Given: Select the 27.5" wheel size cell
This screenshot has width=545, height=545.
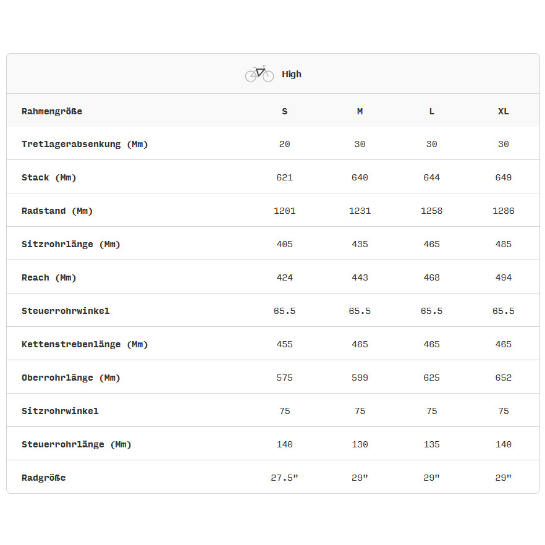Looking at the screenshot, I should (x=285, y=478).
